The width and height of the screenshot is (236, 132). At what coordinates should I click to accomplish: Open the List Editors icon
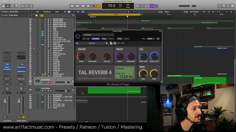coord(219,6)
